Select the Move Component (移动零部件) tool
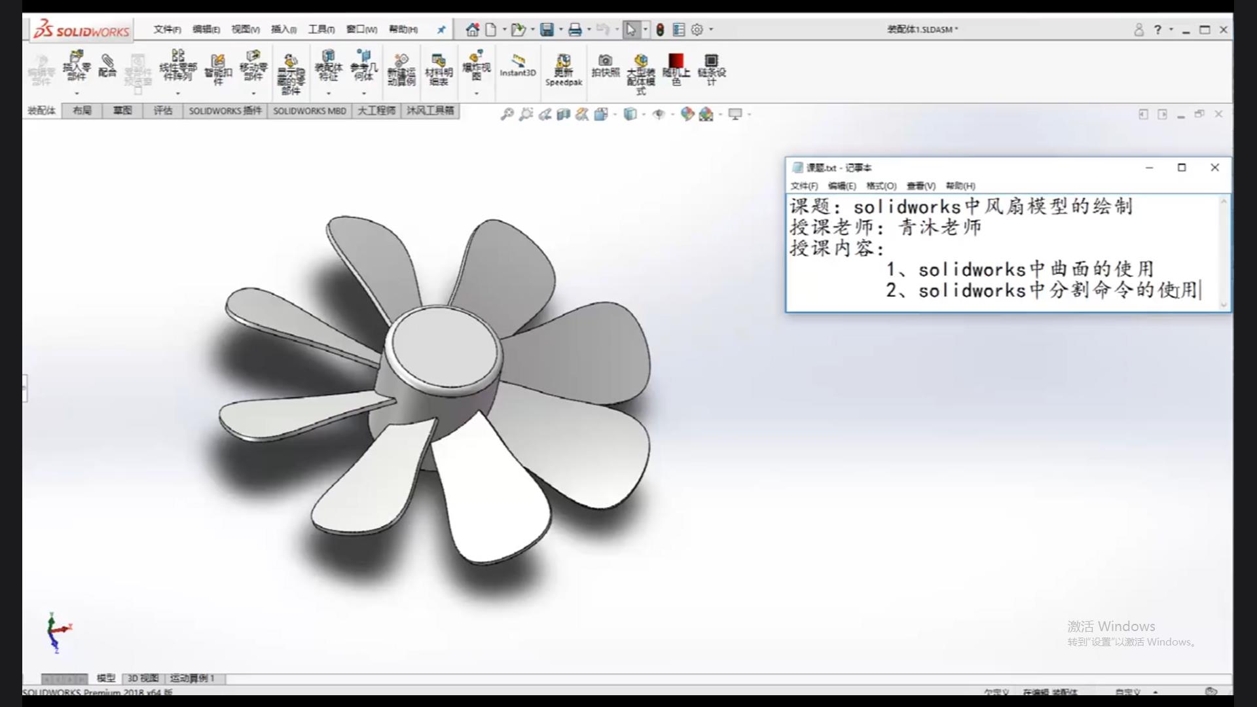Screen dimensions: 1257x707 (253, 65)
